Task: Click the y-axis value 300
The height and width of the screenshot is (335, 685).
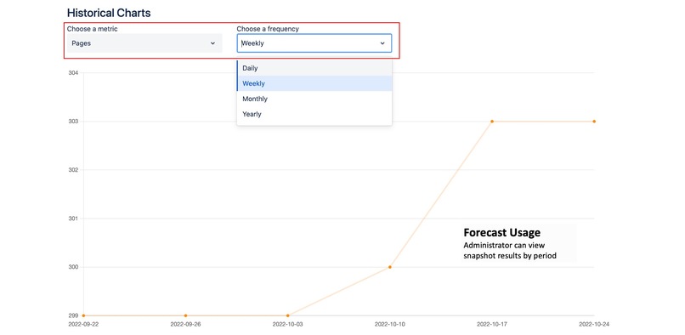Action: [73, 267]
